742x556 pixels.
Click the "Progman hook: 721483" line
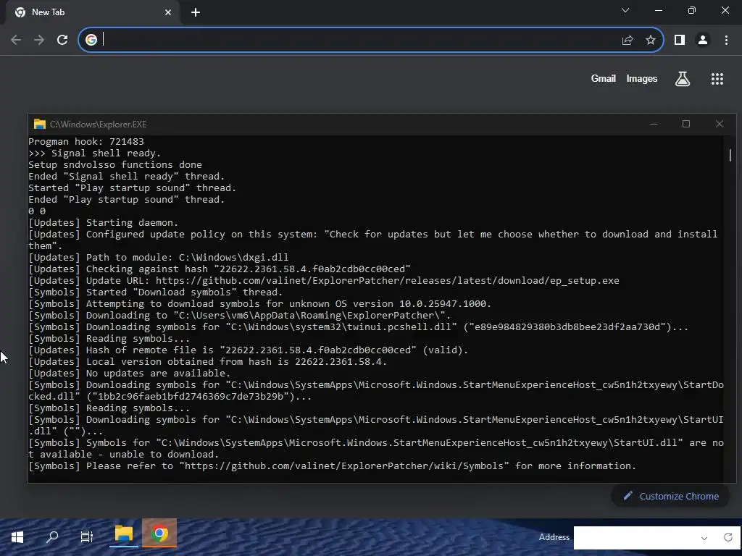86,141
